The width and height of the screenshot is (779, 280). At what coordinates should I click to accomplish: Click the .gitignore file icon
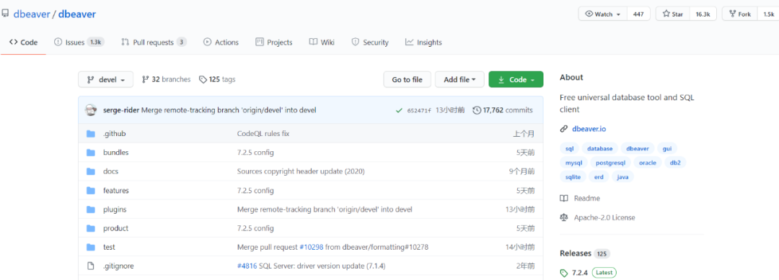coord(90,266)
